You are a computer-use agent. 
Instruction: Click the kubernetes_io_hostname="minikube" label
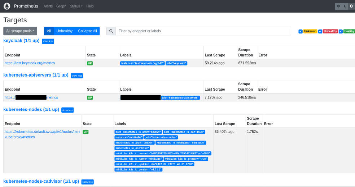(x=181, y=143)
